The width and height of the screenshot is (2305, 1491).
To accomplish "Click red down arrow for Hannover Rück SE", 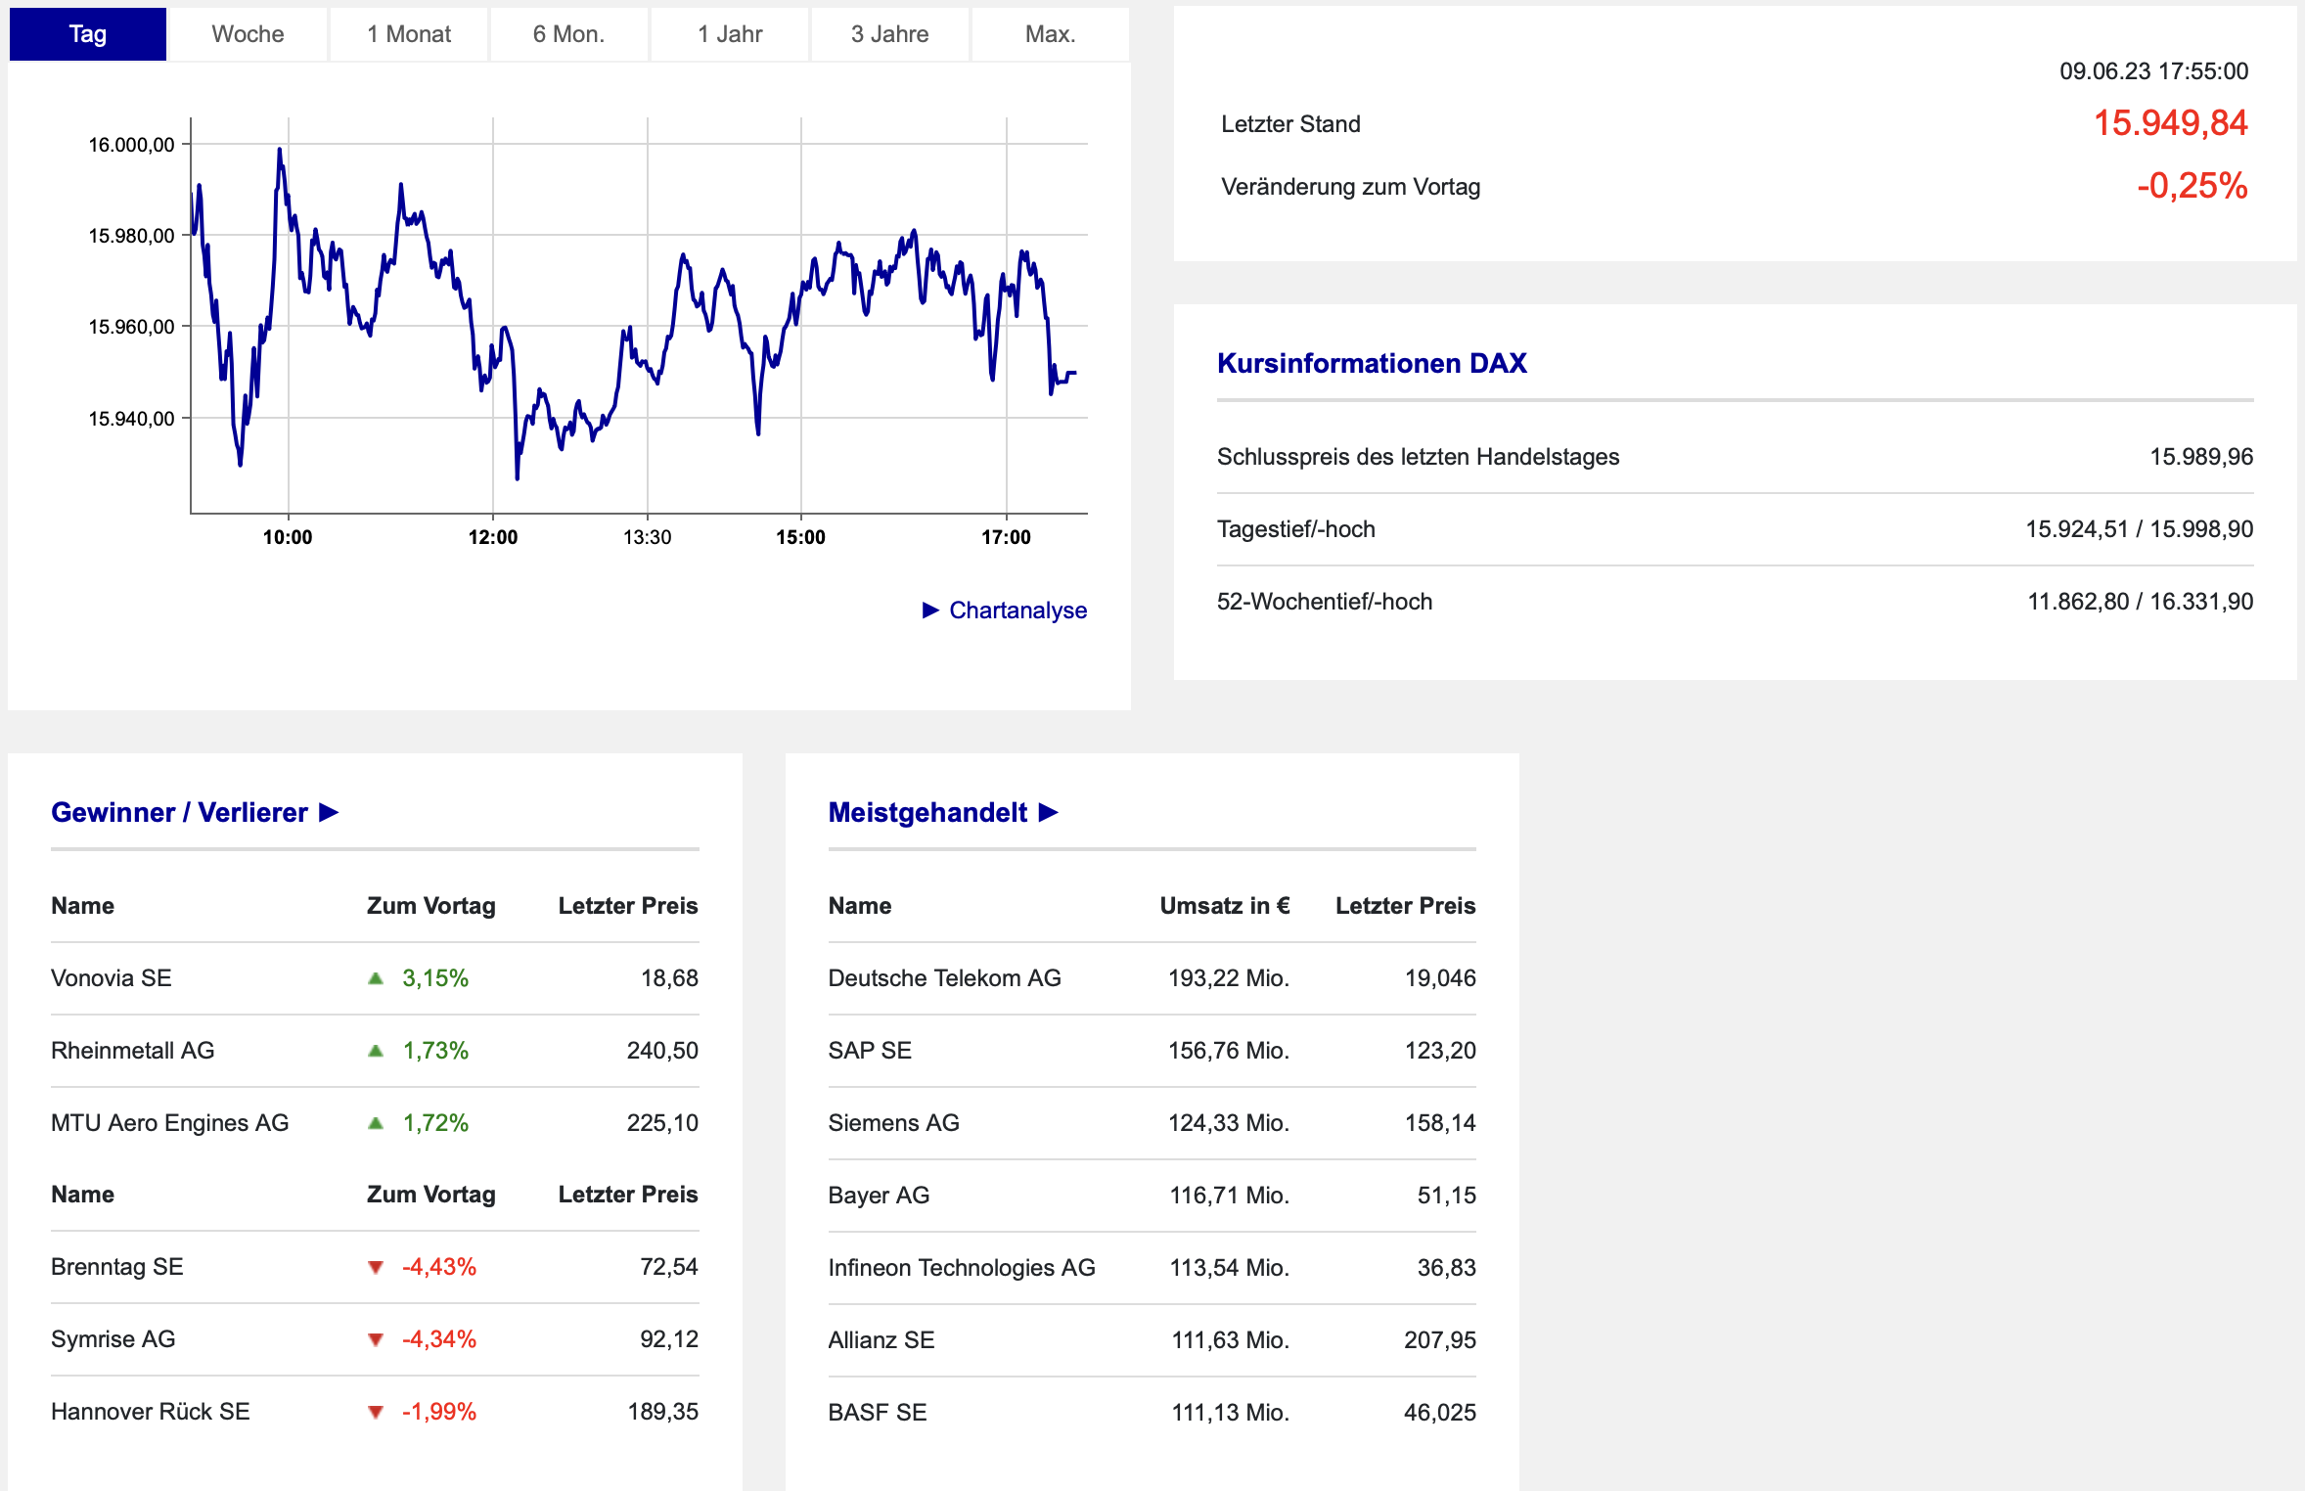I will click(376, 1413).
